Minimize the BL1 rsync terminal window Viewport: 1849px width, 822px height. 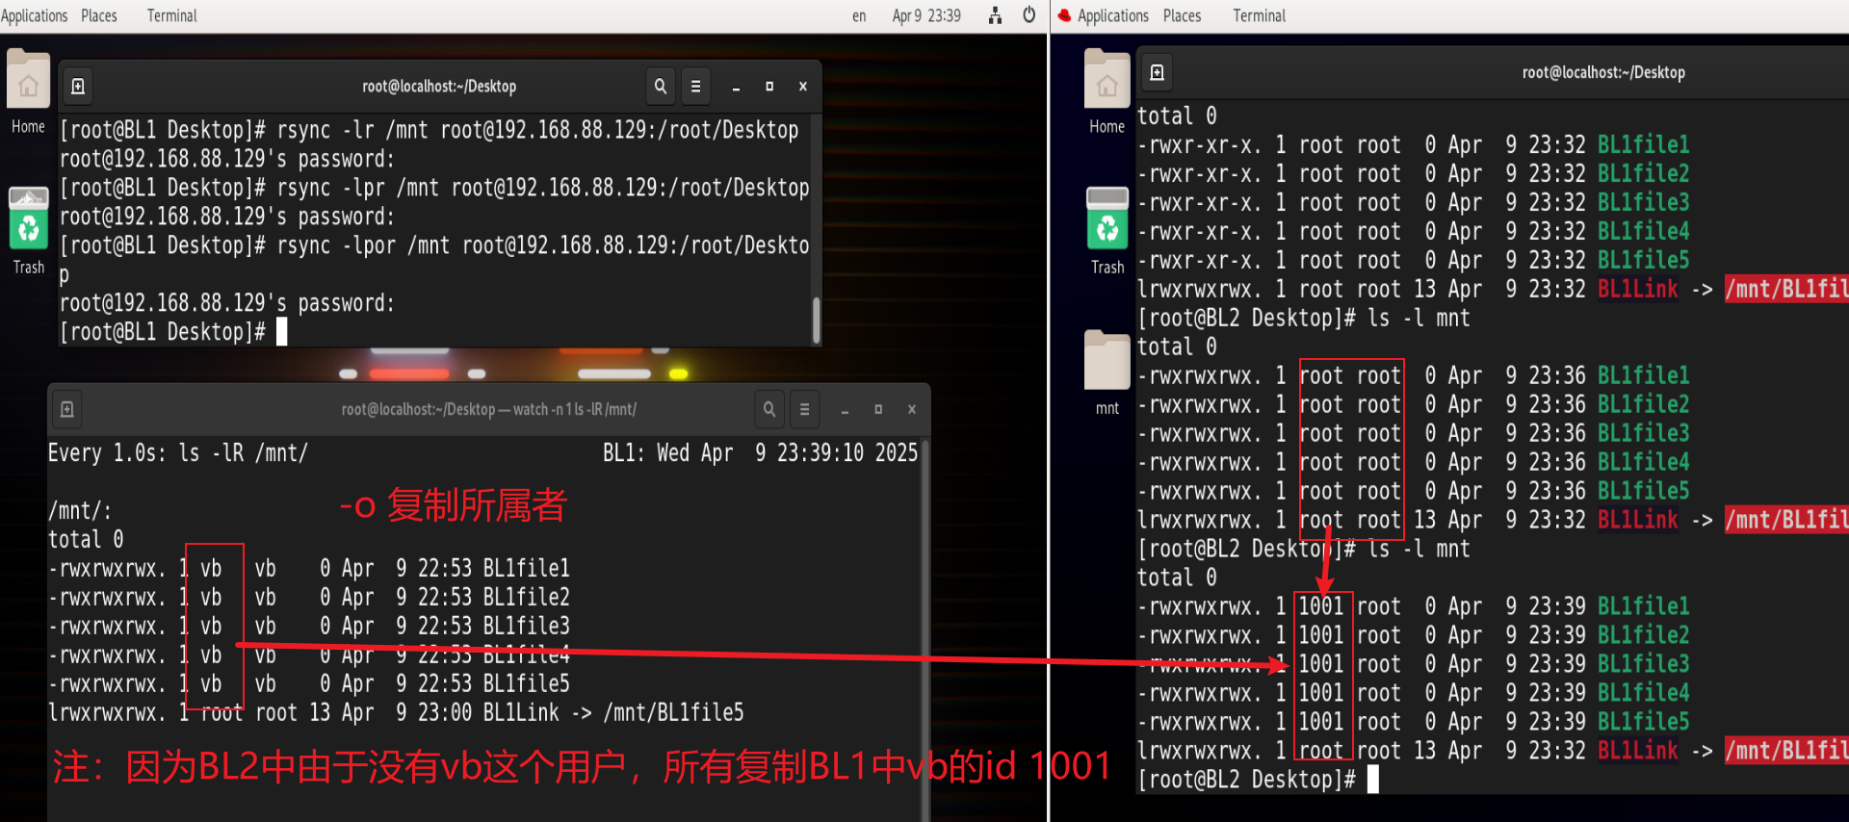click(x=736, y=87)
